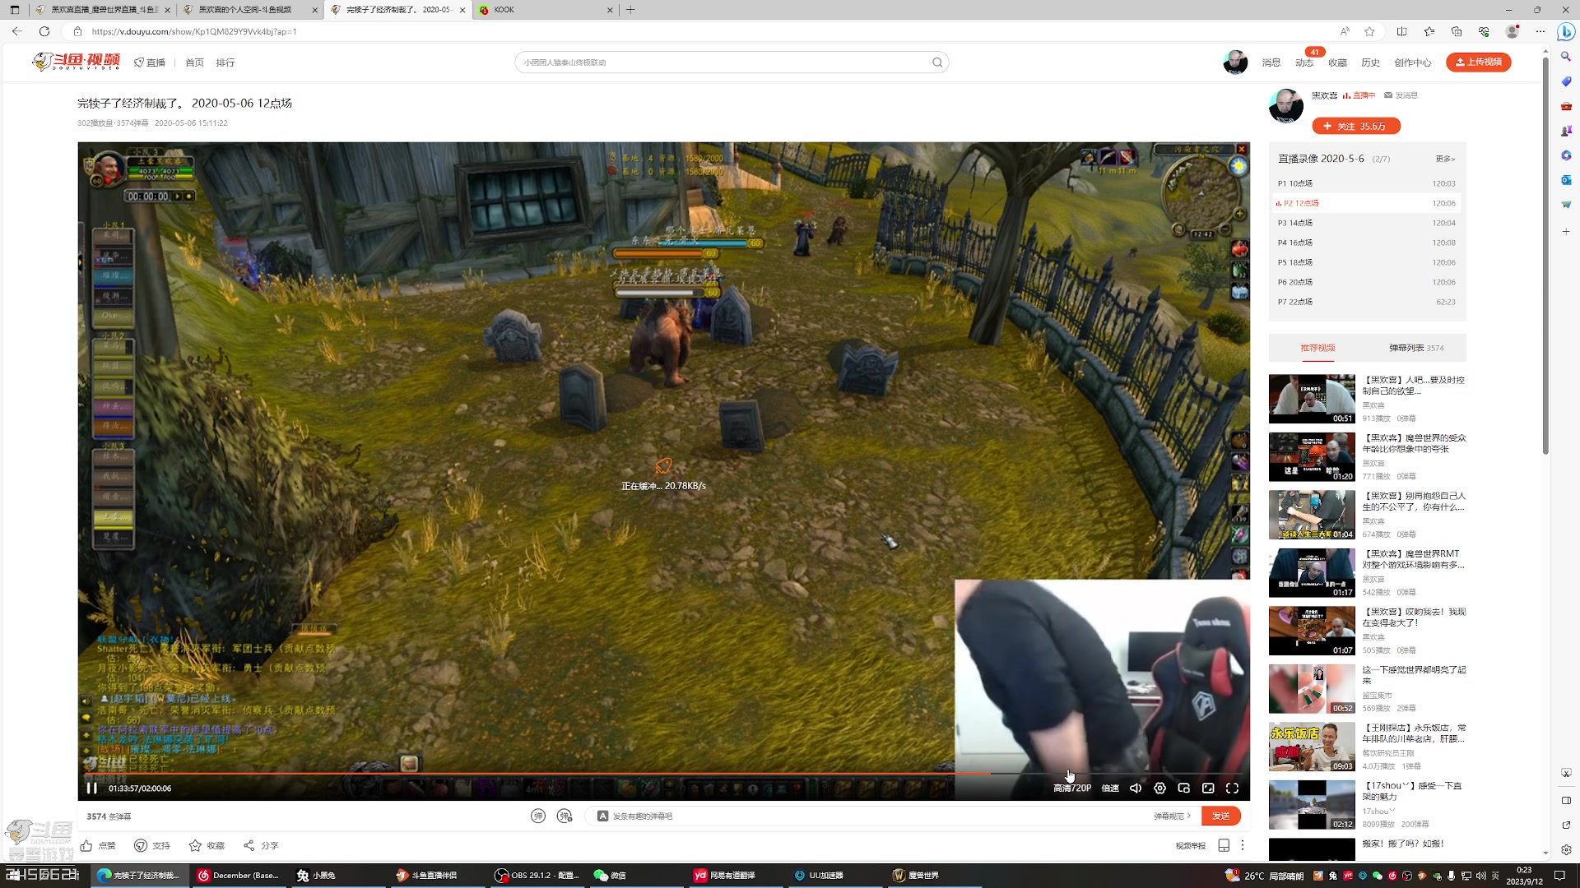Open the 倍速 playback speed menu
Screen dimensions: 1580x888
point(1110,788)
